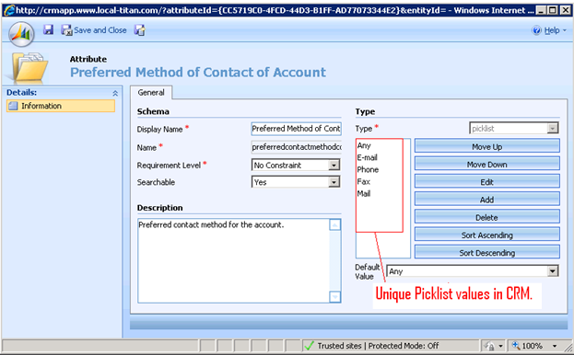574x355 pixels.
Task: Collapse the Details section chevron
Action: [x=115, y=94]
